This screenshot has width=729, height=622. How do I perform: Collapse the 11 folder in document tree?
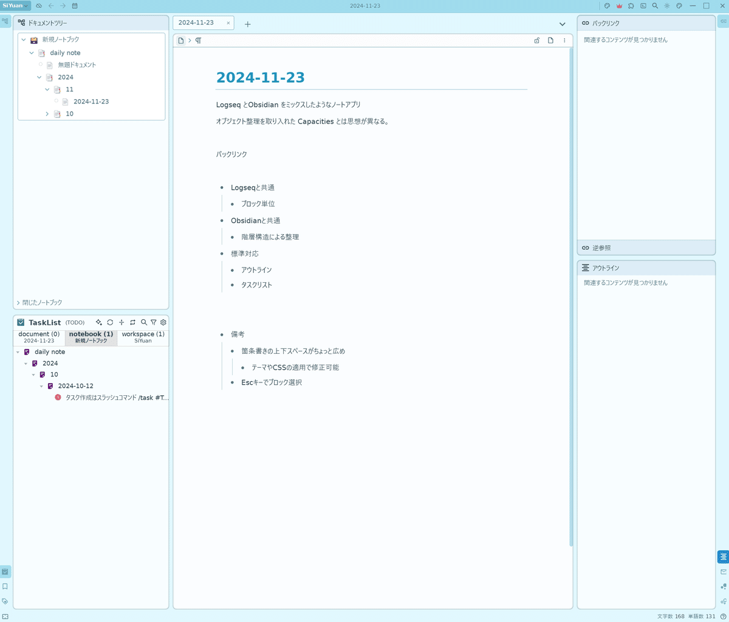coord(47,89)
